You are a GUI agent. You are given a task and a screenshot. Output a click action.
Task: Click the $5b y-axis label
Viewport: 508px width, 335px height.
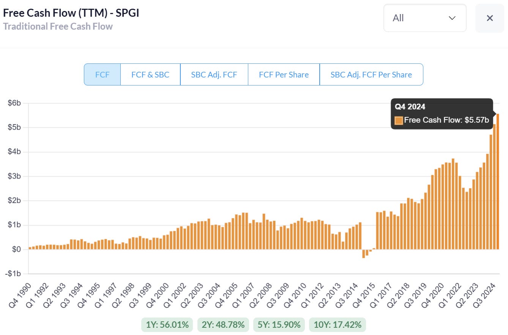(14, 127)
